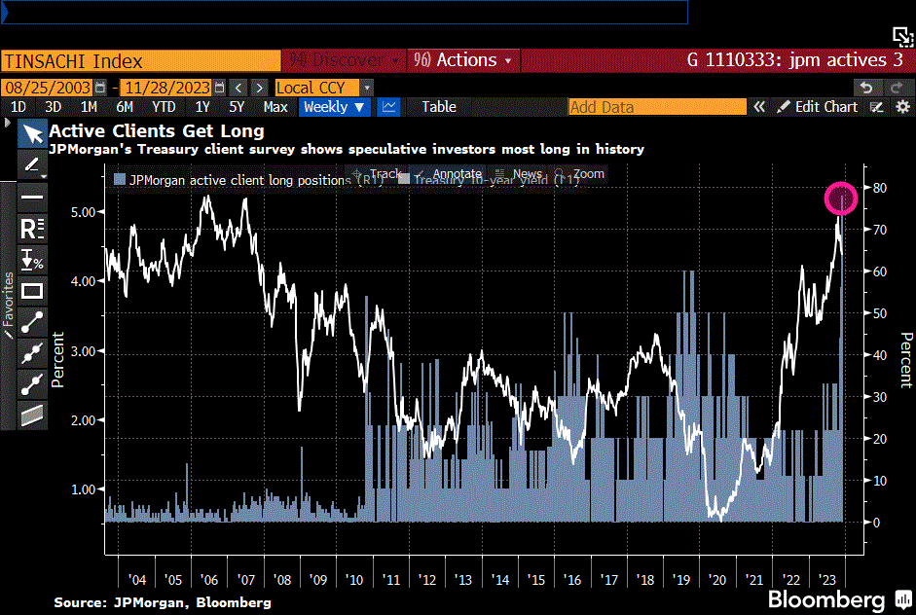Click Annotate in the floating chart toolbar
The image size is (916, 615).
click(x=450, y=174)
